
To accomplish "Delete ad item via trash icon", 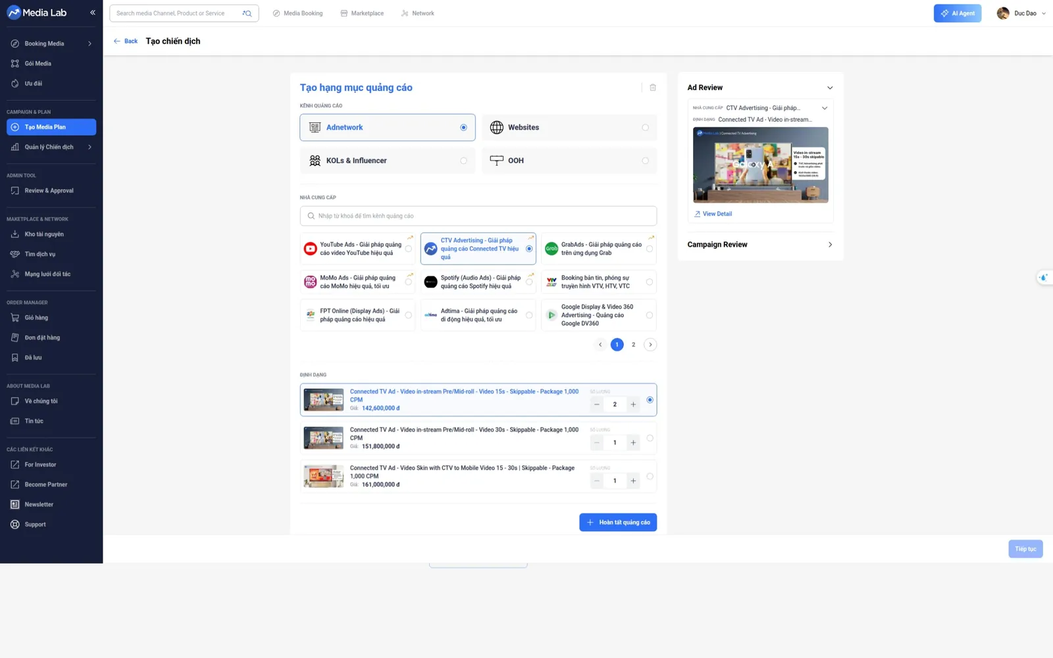I will pos(653,88).
